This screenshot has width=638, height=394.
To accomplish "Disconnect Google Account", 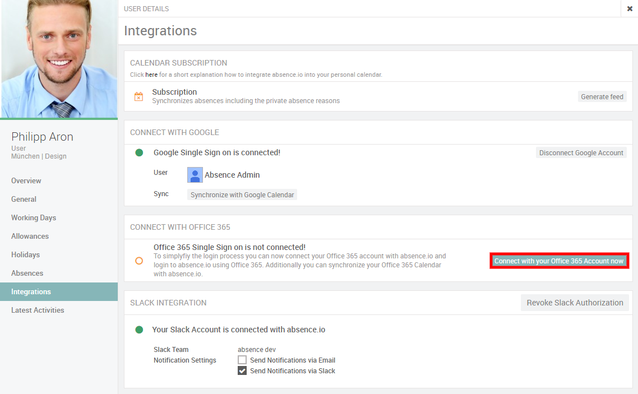I will point(581,152).
